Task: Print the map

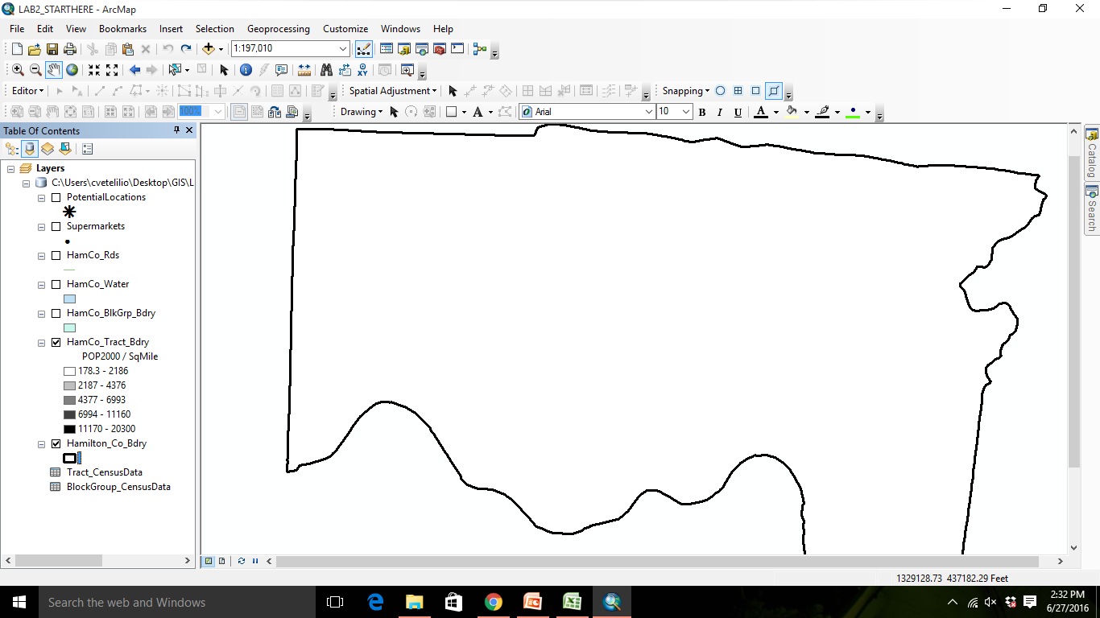Action: pos(70,49)
